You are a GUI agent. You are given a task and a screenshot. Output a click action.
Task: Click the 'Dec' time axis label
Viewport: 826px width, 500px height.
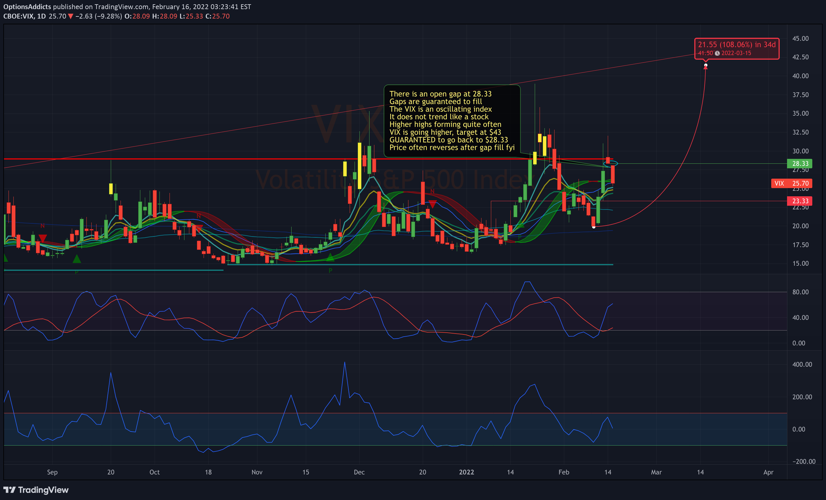click(x=359, y=472)
